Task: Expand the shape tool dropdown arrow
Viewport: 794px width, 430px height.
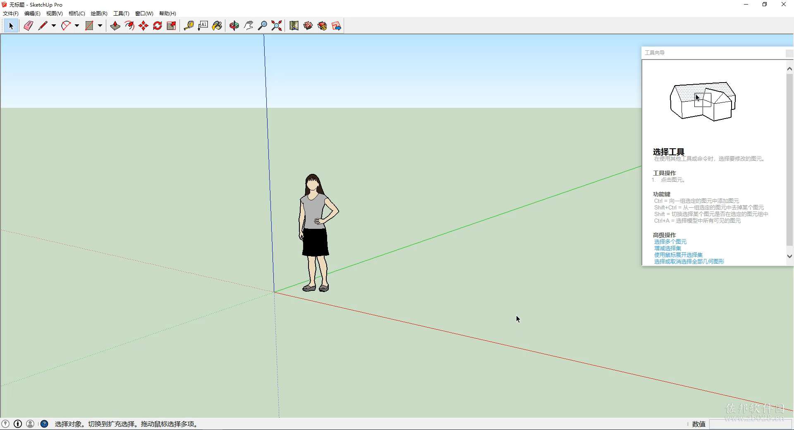Action: click(x=100, y=26)
